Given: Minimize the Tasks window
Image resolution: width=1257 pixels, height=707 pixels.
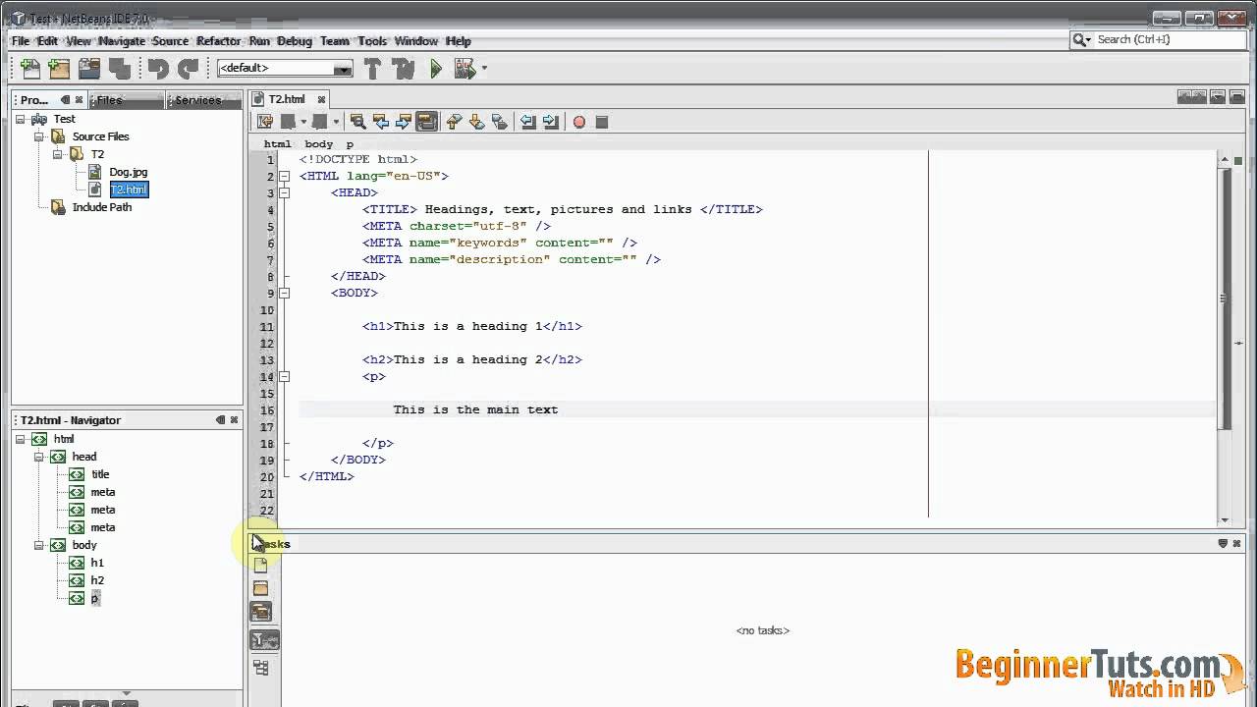Looking at the screenshot, I should coord(1223,543).
